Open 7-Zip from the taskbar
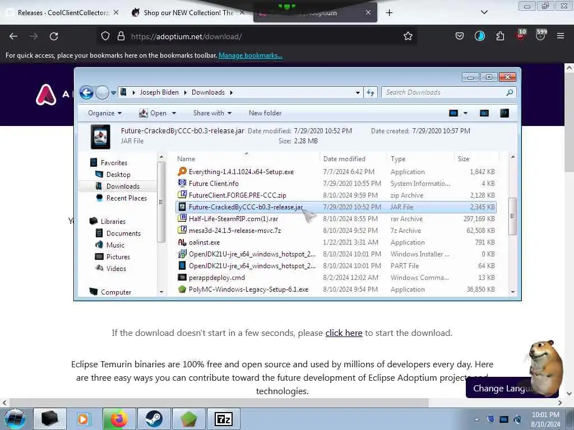Viewport: 574px width, 430px height. point(224,419)
